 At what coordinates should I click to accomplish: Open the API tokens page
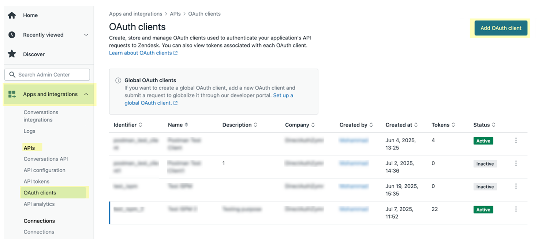coord(37,181)
